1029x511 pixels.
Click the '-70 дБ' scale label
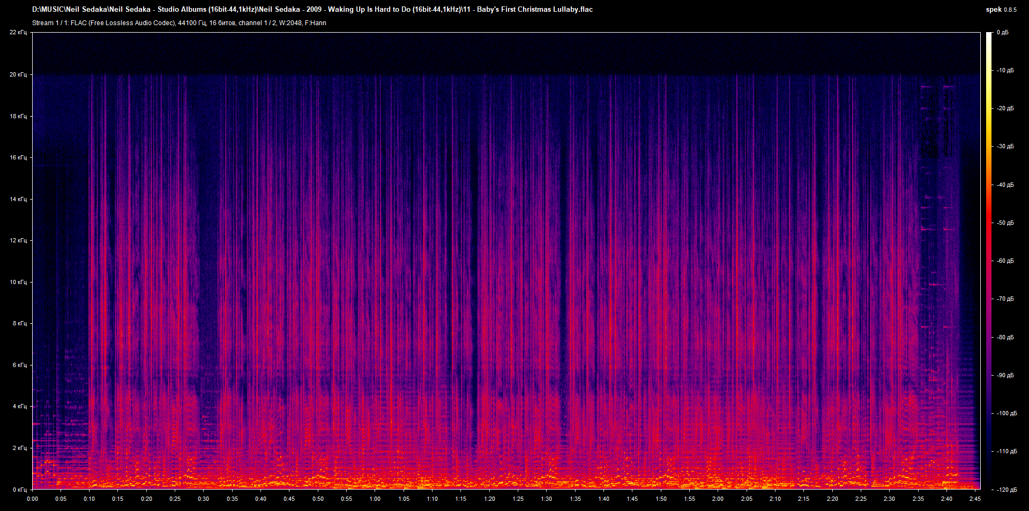(x=1005, y=299)
